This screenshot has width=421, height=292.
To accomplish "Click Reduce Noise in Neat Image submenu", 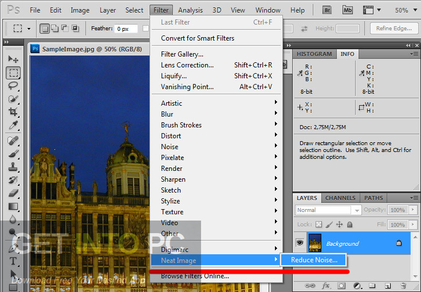I will 314,260.
